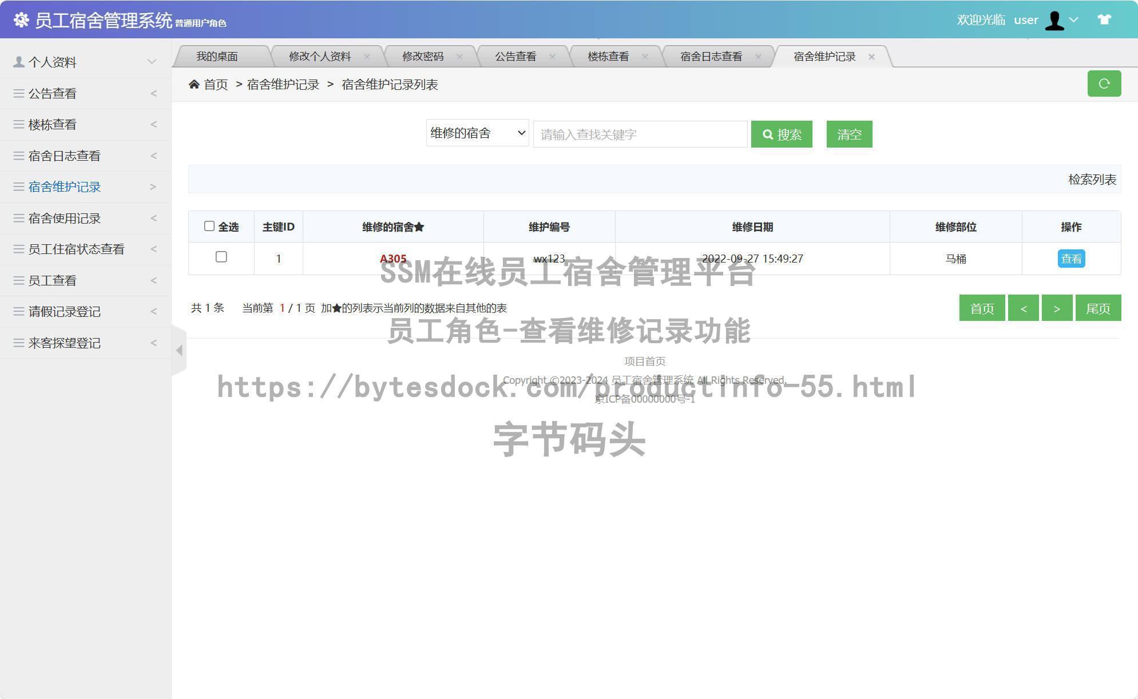1138x699 pixels.
Task: Close the 修改密码 tab
Action: 459,57
